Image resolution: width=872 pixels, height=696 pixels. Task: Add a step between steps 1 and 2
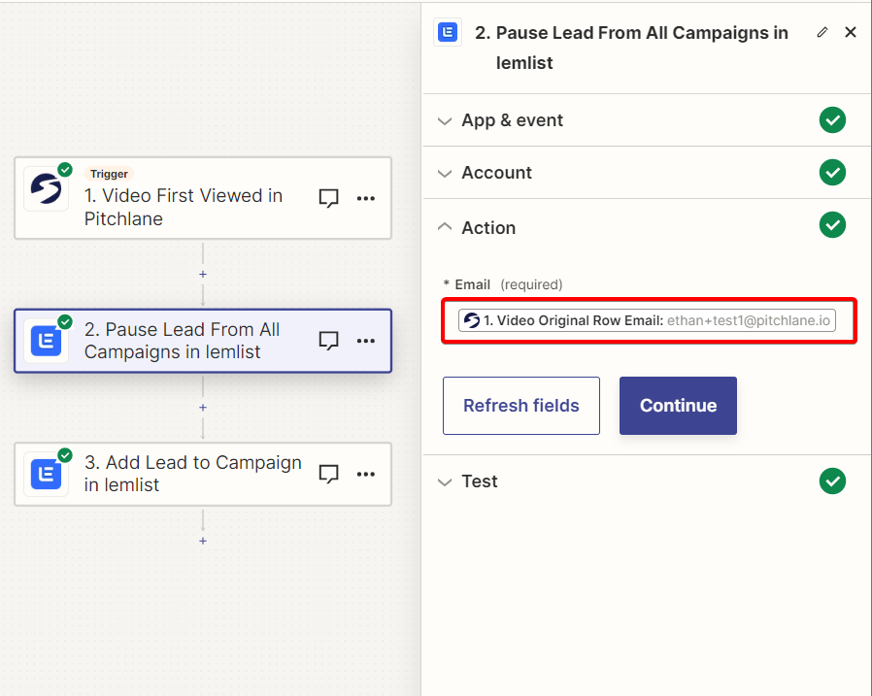(203, 274)
